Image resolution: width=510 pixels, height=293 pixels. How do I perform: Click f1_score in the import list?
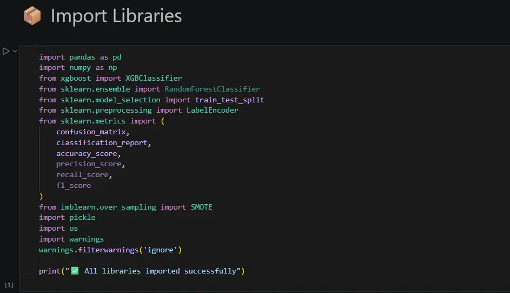click(74, 186)
